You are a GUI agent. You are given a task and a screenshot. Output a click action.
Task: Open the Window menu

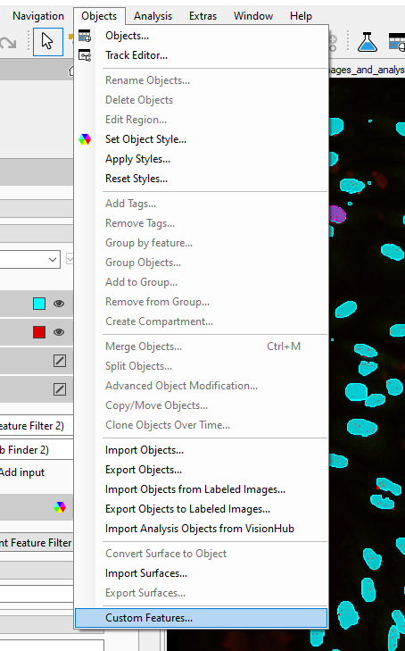pos(252,16)
